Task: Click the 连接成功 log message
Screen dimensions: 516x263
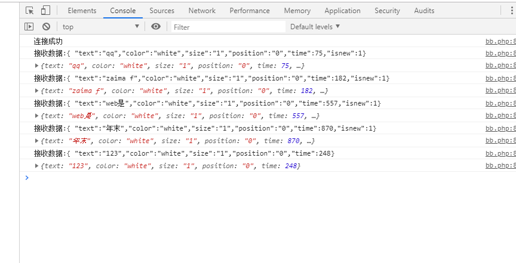Action: pos(48,41)
